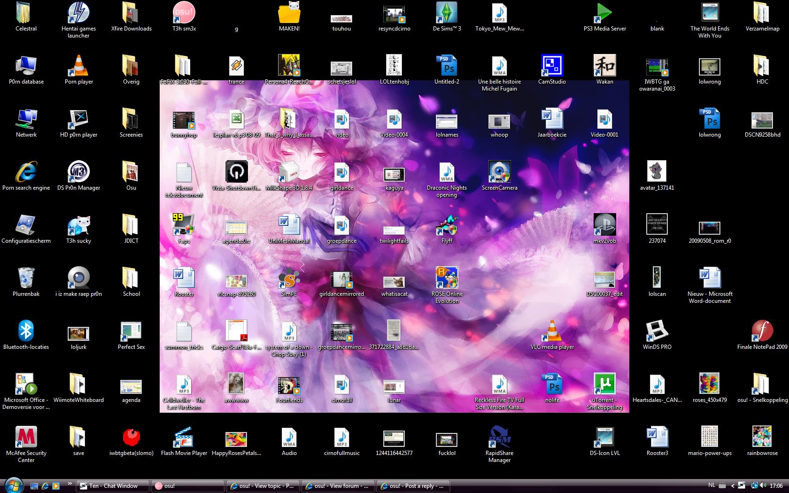Open RapidShare Manager shortcut
Viewport: 789px width, 493px height.
(500, 445)
